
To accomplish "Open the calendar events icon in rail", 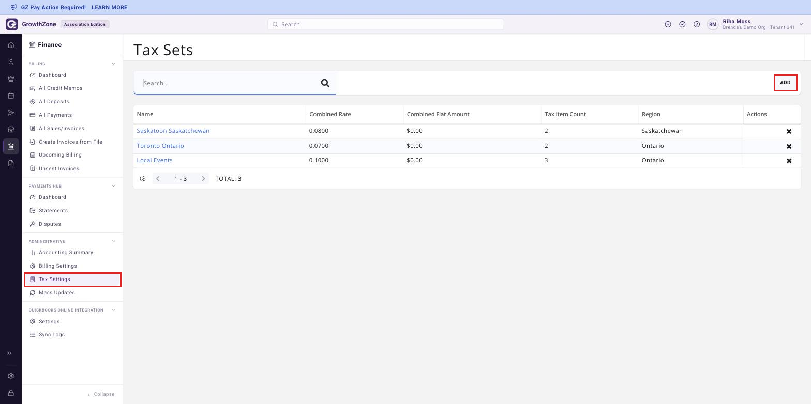I will (x=11, y=96).
